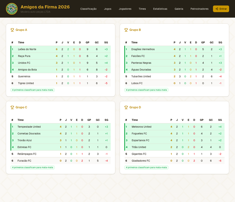Navigate to Times in the navbar
Viewport: 235px width, 202px height.
[142, 9]
